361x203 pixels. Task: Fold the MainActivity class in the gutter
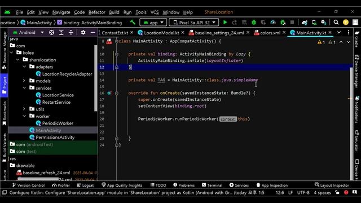(117, 41)
